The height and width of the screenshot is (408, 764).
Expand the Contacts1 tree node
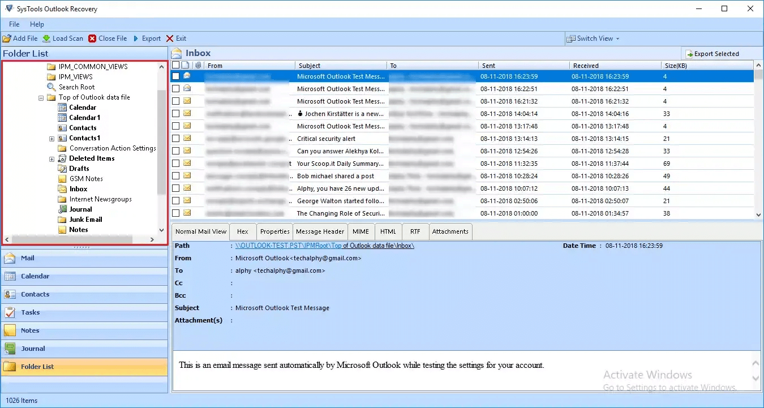pos(51,138)
